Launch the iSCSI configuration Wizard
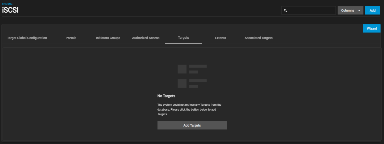The height and width of the screenshot is (144, 384). point(371,28)
